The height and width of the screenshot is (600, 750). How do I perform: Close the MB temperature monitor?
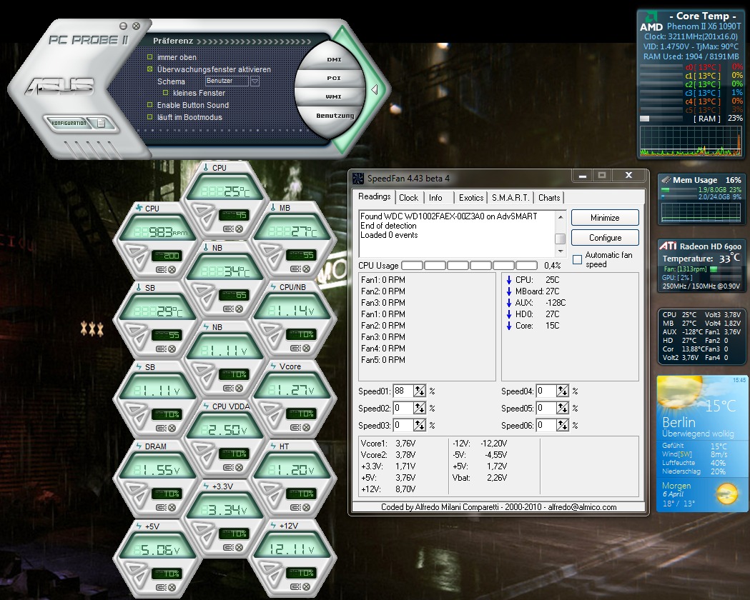click(306, 269)
